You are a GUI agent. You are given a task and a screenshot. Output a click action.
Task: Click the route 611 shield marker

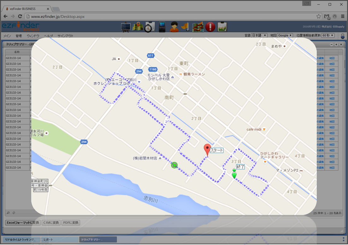tap(150, 56)
